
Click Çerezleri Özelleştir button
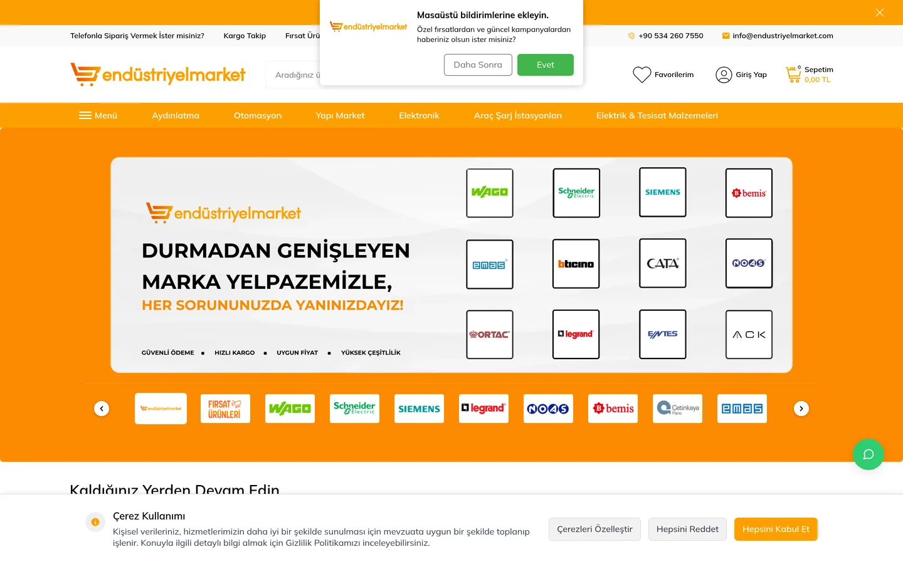594,529
